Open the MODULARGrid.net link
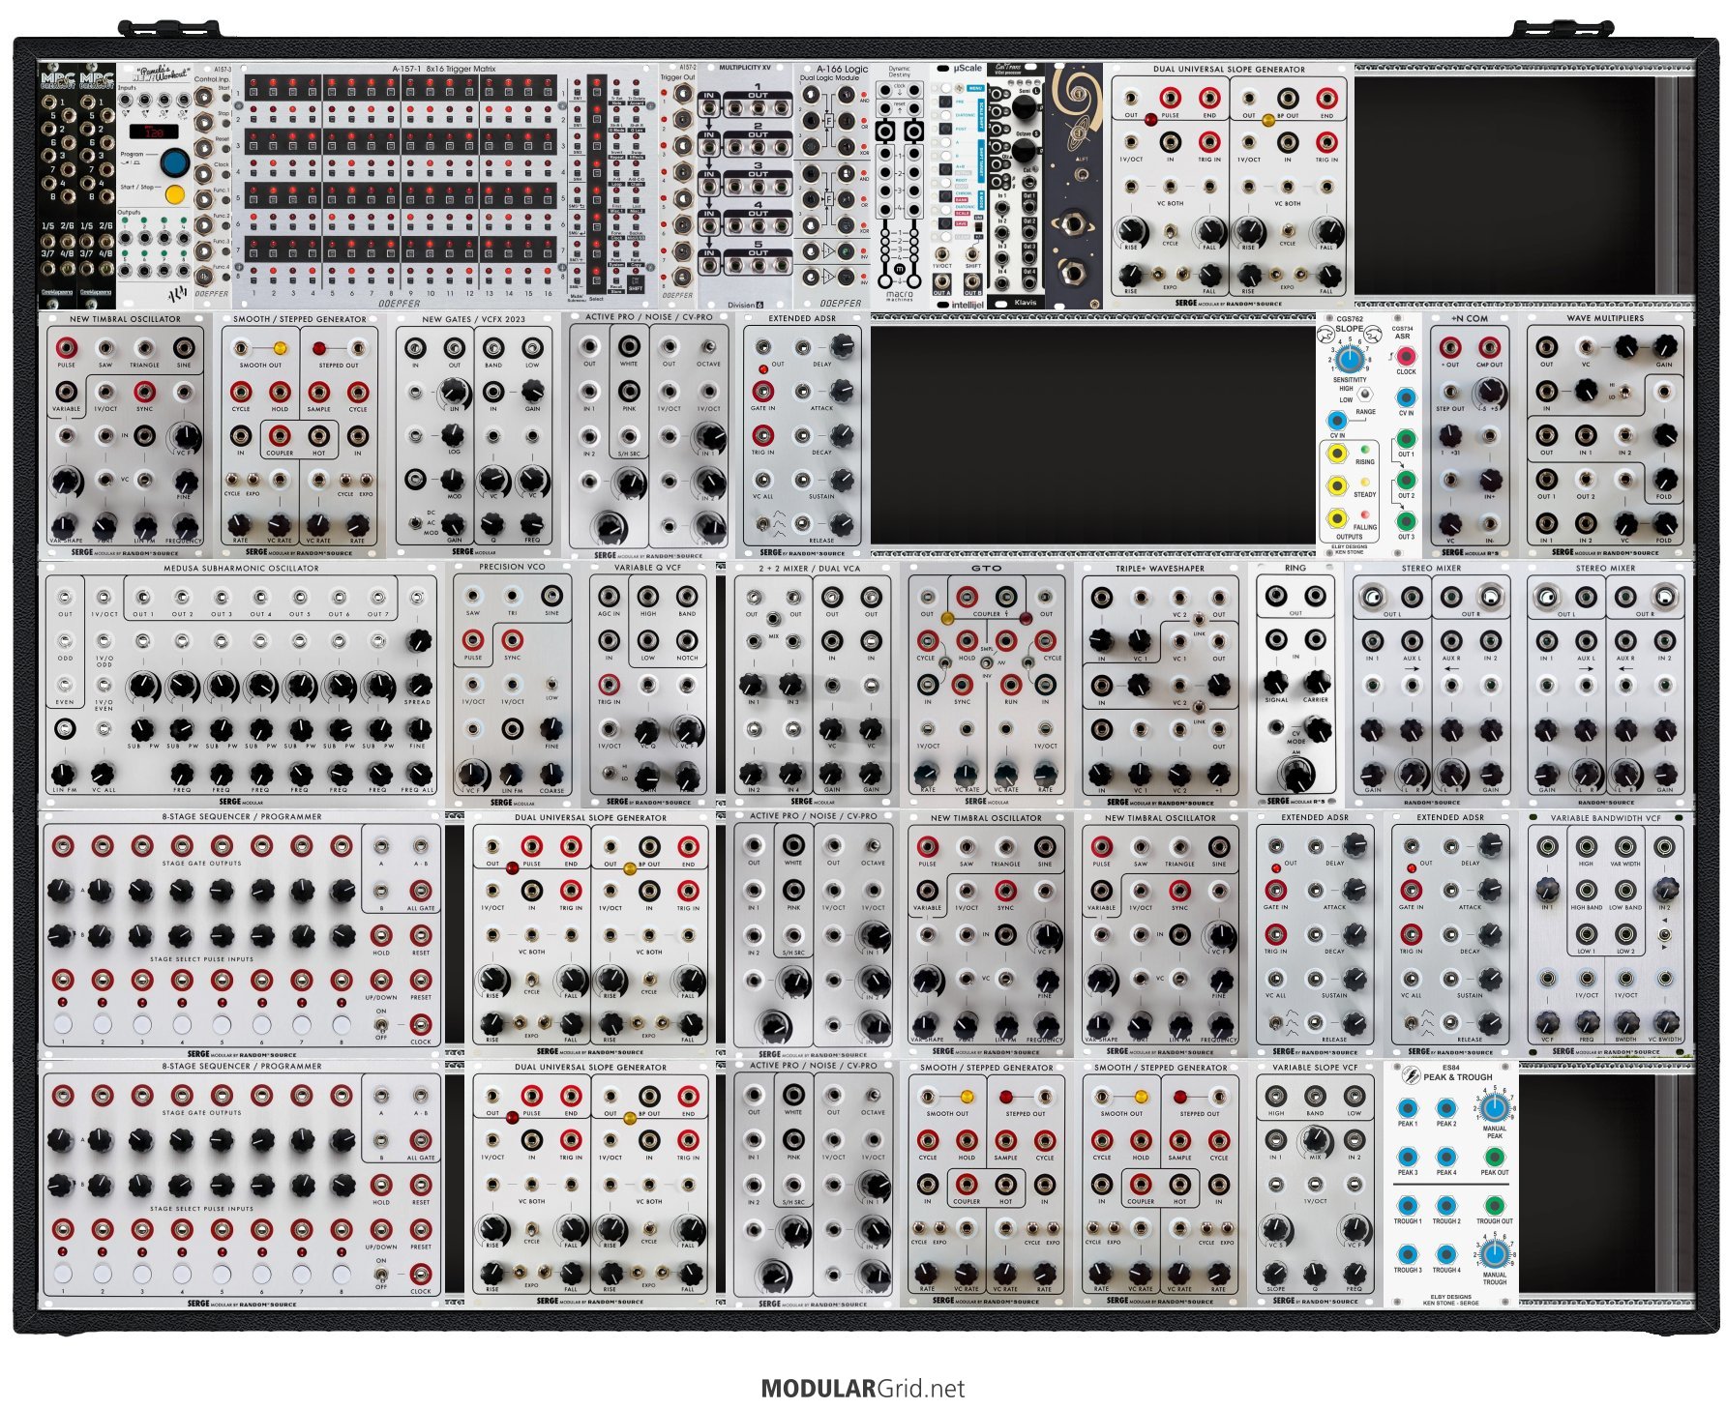Viewport: 1727px width, 1409px height. [x=863, y=1389]
